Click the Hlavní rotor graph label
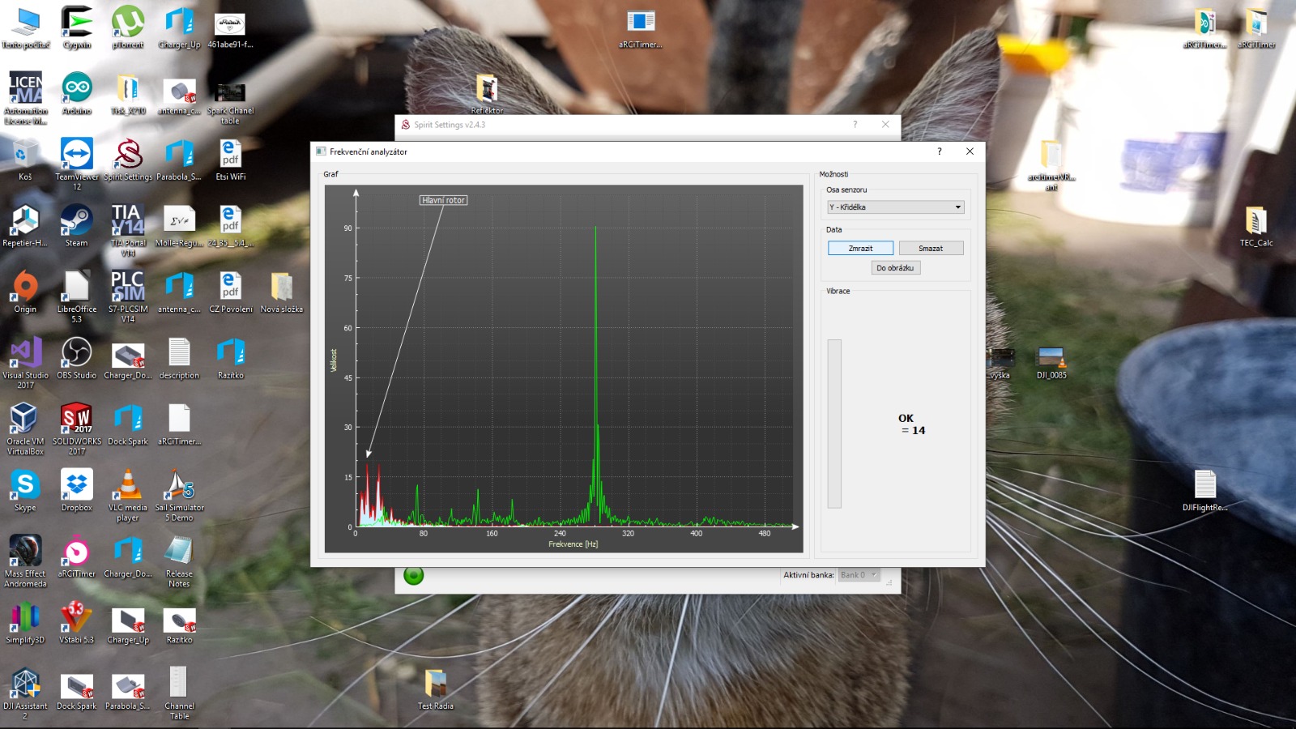Screen dimensions: 1296x729 443,200
